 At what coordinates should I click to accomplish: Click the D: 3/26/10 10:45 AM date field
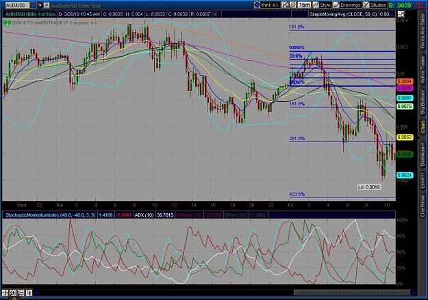[79, 14]
